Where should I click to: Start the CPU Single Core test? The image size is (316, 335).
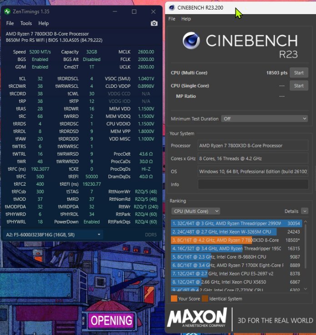pyautogui.click(x=299, y=86)
